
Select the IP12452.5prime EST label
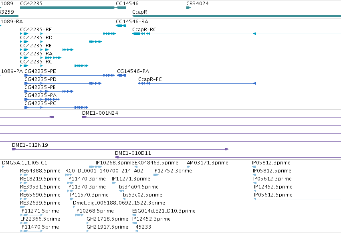pyautogui.click(x=273, y=187)
